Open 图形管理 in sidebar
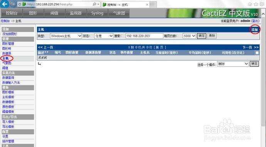The width and height of the screenshot is (266, 147). 8,44
